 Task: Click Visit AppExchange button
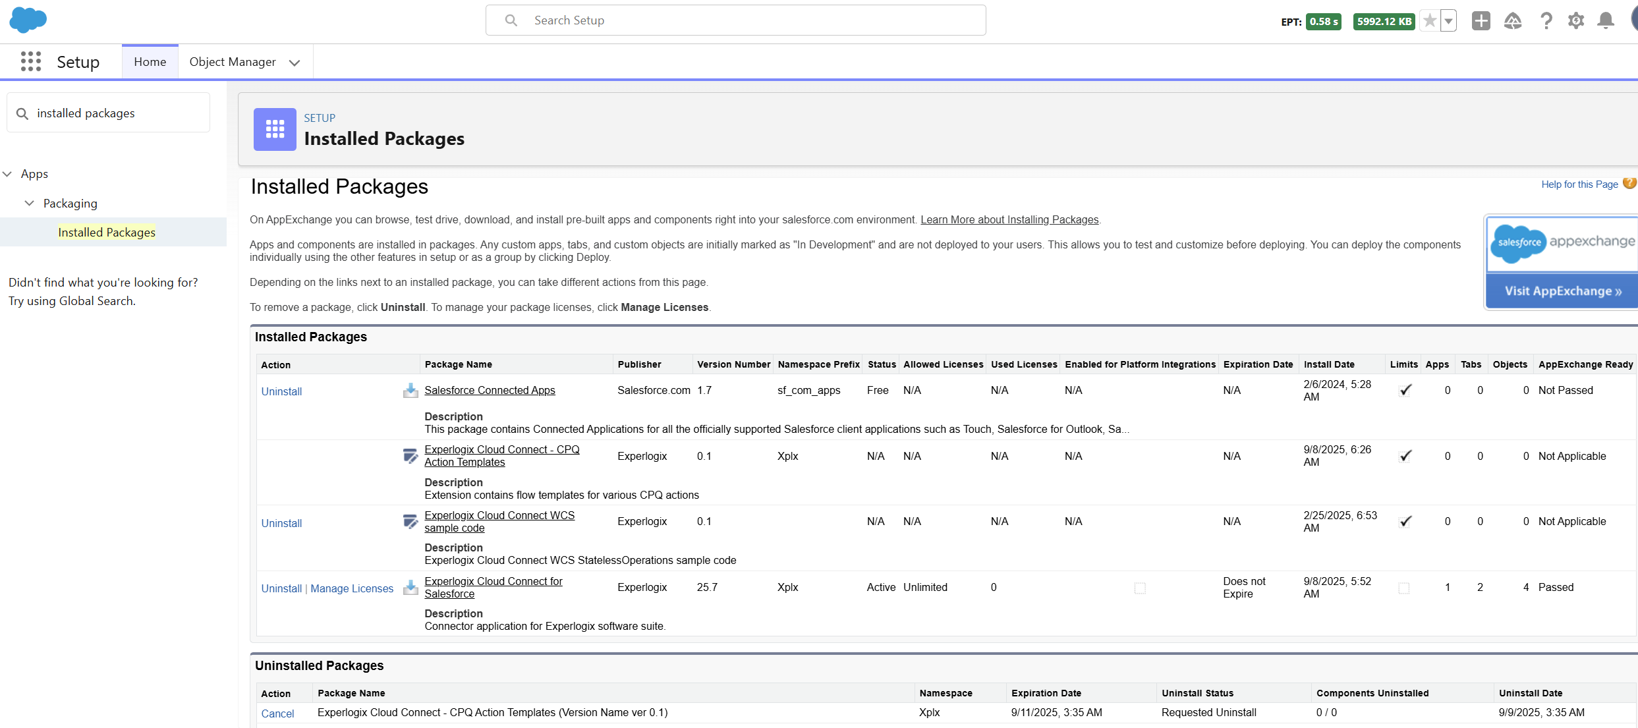[1562, 291]
